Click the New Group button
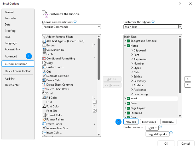Screen dimensions: 196x148 (149, 122)
